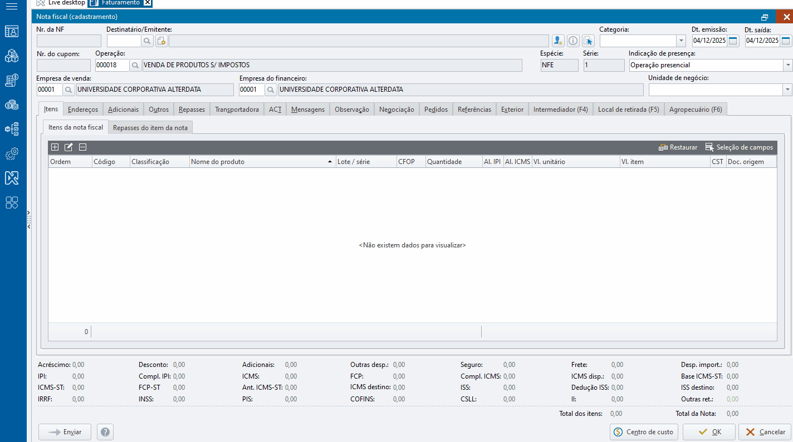
Task: Open the hamburger menu in sidebar
Action: pyautogui.click(x=12, y=6)
